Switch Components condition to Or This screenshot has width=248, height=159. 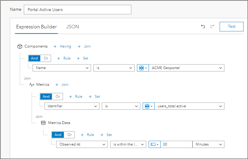(x=46, y=58)
